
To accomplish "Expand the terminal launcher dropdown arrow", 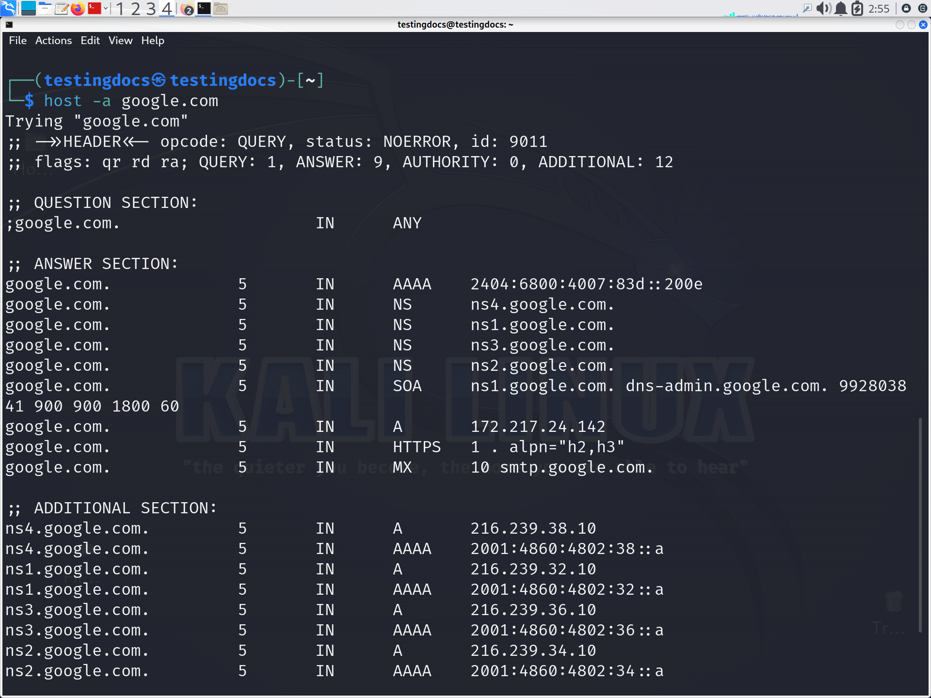I will (x=106, y=8).
